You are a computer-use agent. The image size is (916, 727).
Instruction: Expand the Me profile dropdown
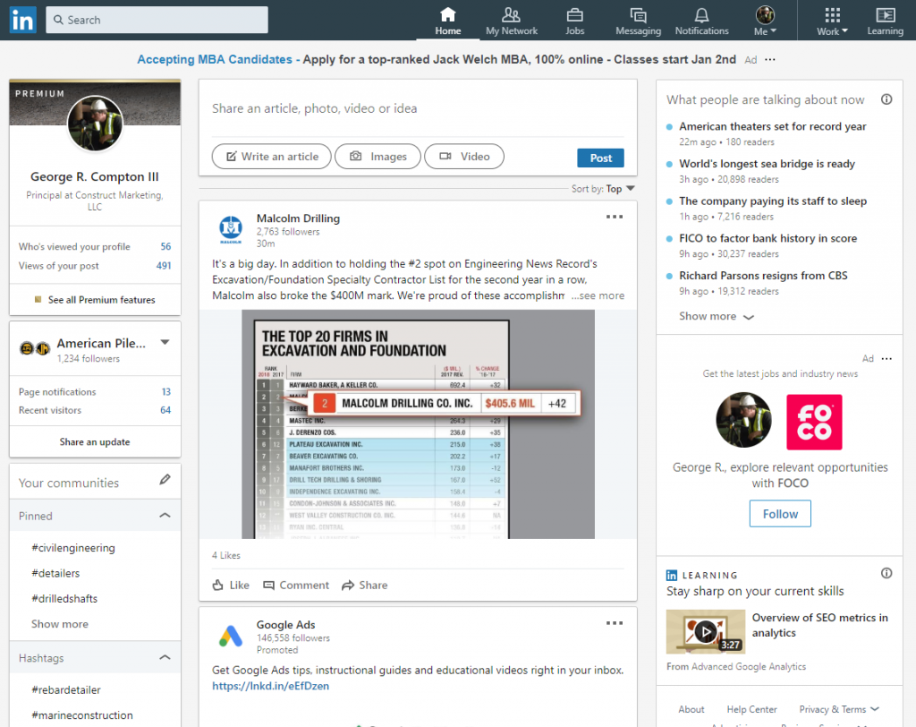tap(765, 18)
